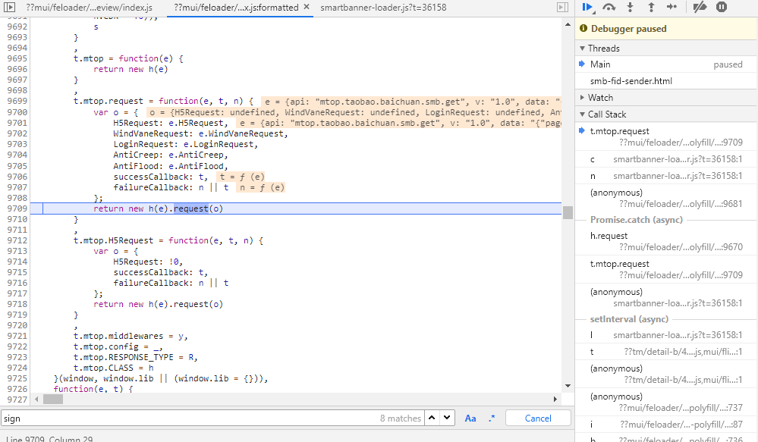This screenshot has height=442, width=758.
Task: Open the smartbanner-loader.js tab
Action: click(x=383, y=8)
